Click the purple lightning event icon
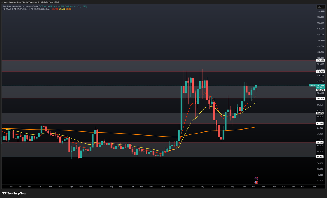The height and width of the screenshot is (198, 327). (256, 178)
